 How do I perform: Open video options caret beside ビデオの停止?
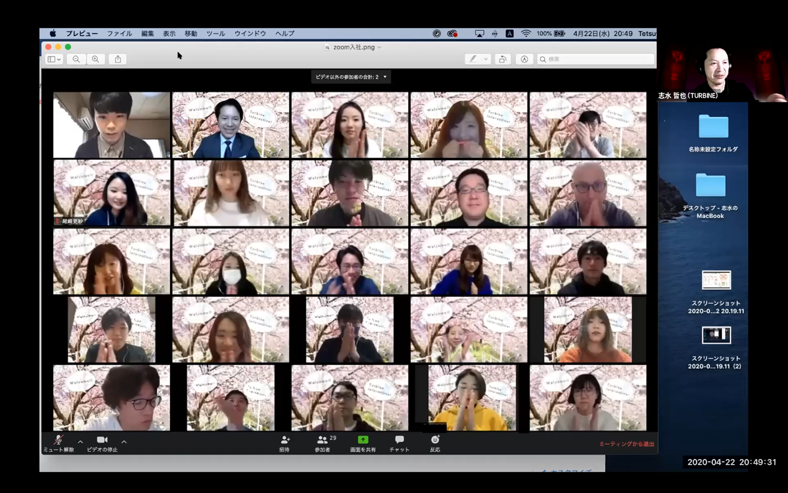[x=124, y=442]
